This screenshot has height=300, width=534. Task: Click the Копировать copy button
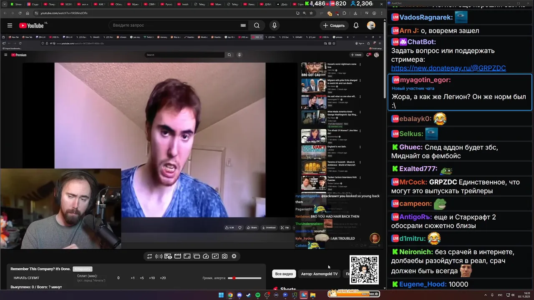coord(82,269)
